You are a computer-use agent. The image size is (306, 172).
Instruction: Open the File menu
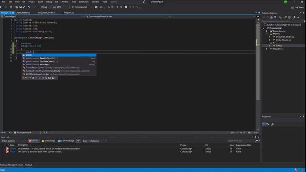(4, 2)
